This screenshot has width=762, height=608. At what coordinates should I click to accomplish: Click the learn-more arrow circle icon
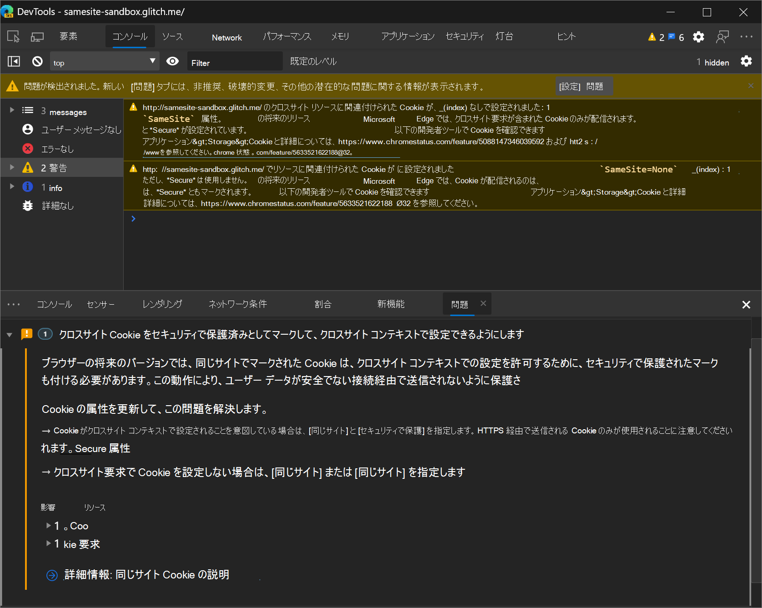tap(52, 575)
